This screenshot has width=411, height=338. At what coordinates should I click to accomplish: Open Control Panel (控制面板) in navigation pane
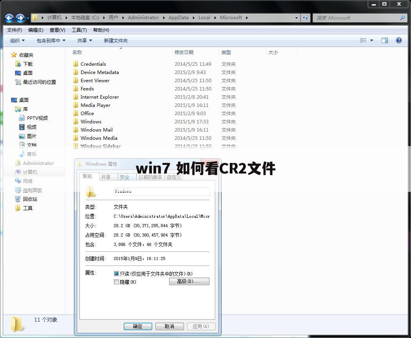pyautogui.click(x=29, y=190)
